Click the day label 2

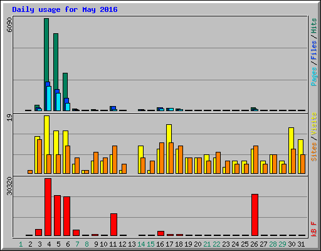point(30,244)
